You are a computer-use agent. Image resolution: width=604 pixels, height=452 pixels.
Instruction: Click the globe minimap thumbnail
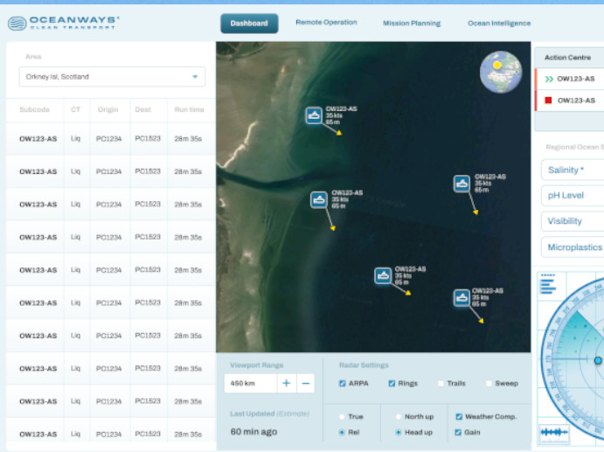pos(500,72)
